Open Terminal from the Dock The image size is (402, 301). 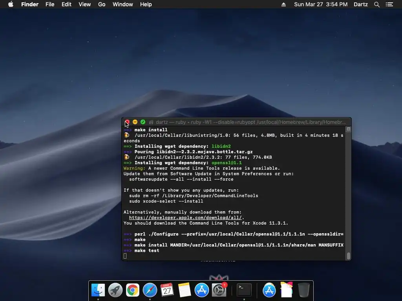point(244,290)
